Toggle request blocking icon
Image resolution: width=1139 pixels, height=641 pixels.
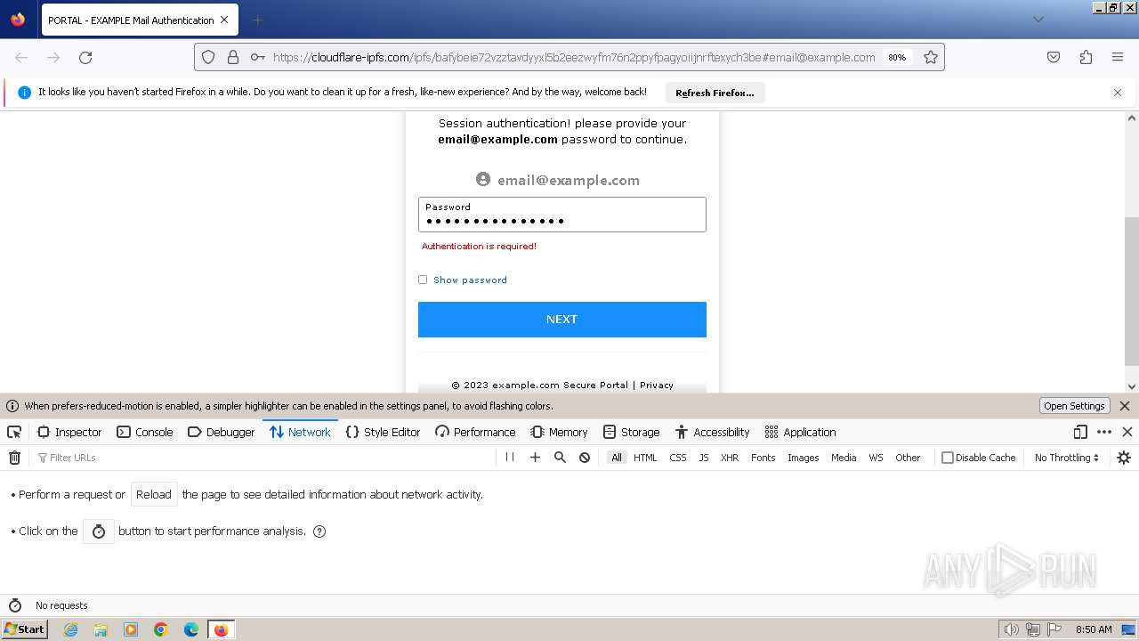coord(585,458)
